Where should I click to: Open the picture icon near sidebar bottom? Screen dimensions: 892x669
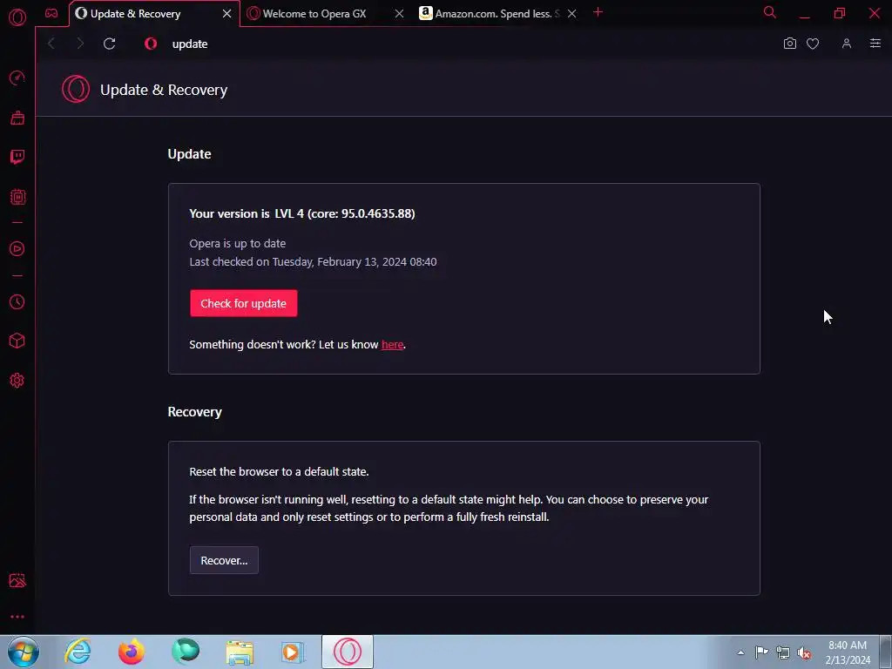17,580
